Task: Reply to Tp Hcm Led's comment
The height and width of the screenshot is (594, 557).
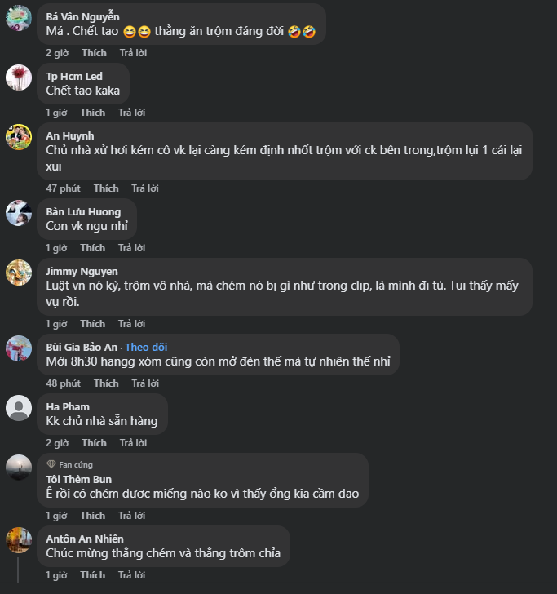Action: (131, 113)
